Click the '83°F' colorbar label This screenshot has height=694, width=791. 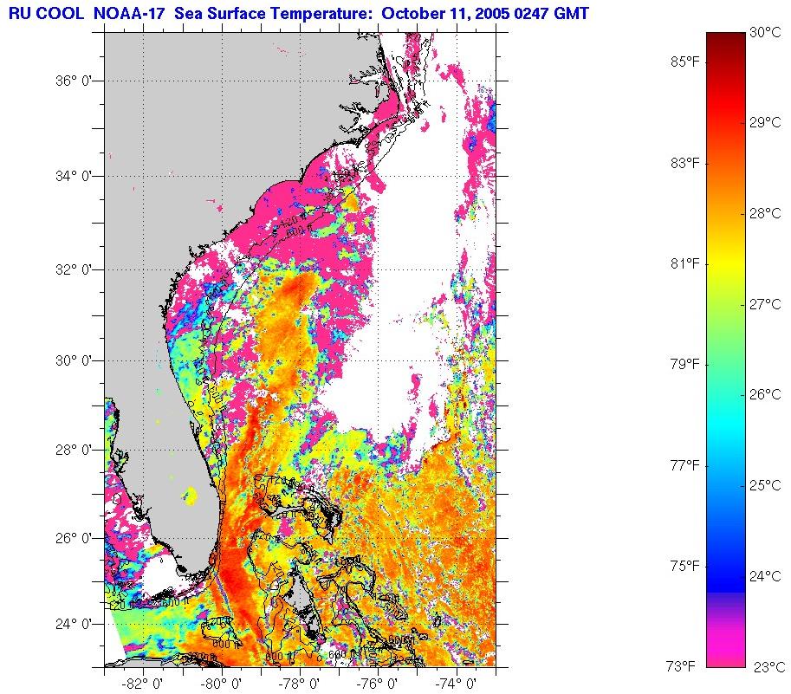[x=685, y=163]
